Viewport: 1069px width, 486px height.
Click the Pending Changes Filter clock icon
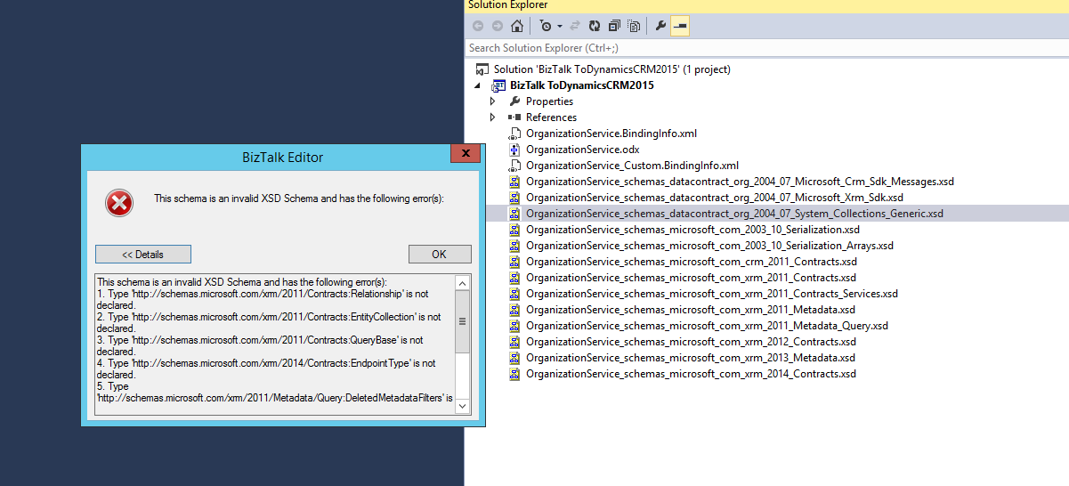tap(545, 26)
